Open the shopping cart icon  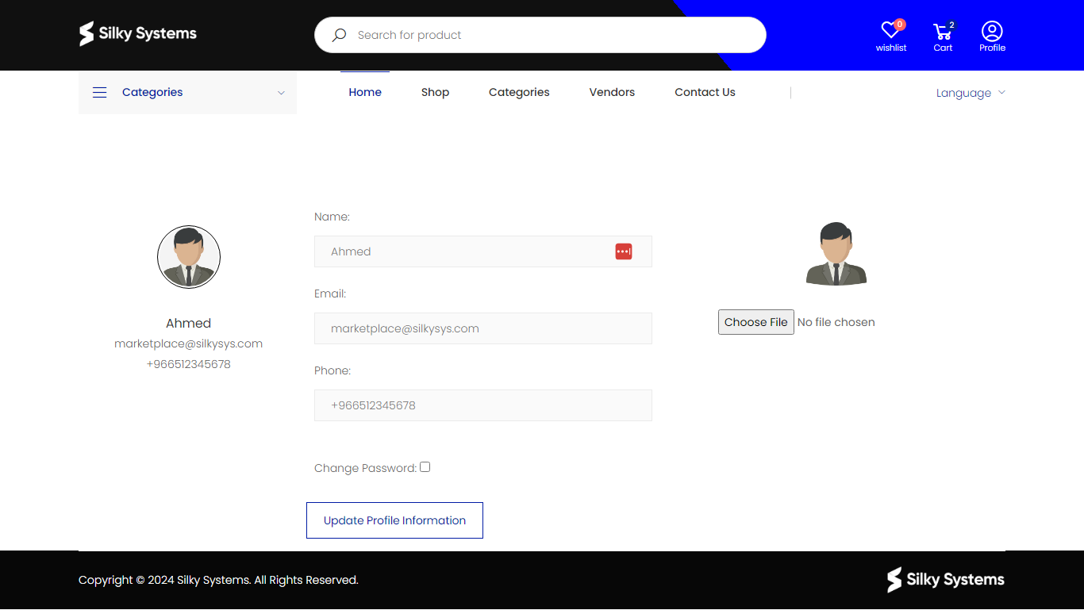(943, 32)
